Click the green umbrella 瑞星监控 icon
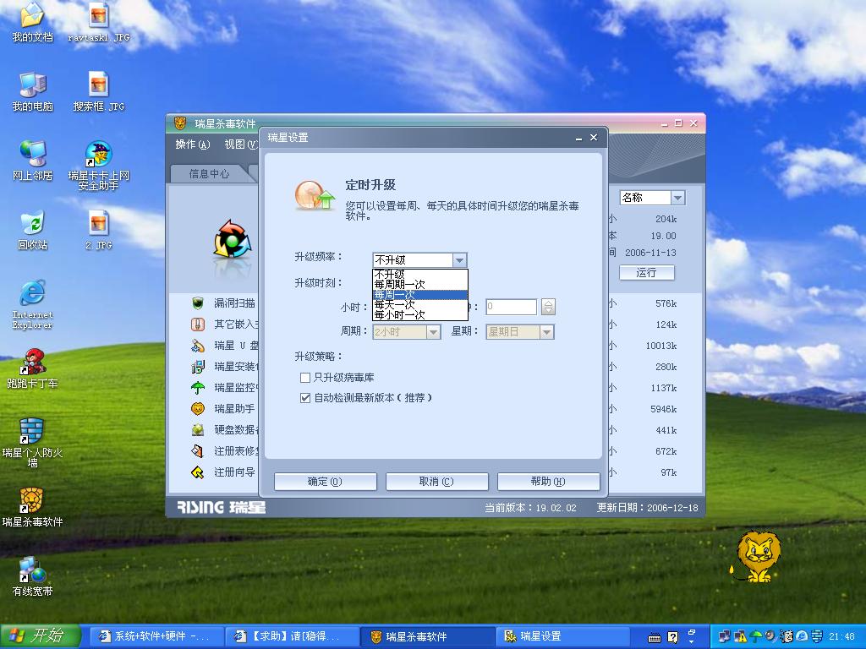The height and width of the screenshot is (649, 866). click(198, 387)
